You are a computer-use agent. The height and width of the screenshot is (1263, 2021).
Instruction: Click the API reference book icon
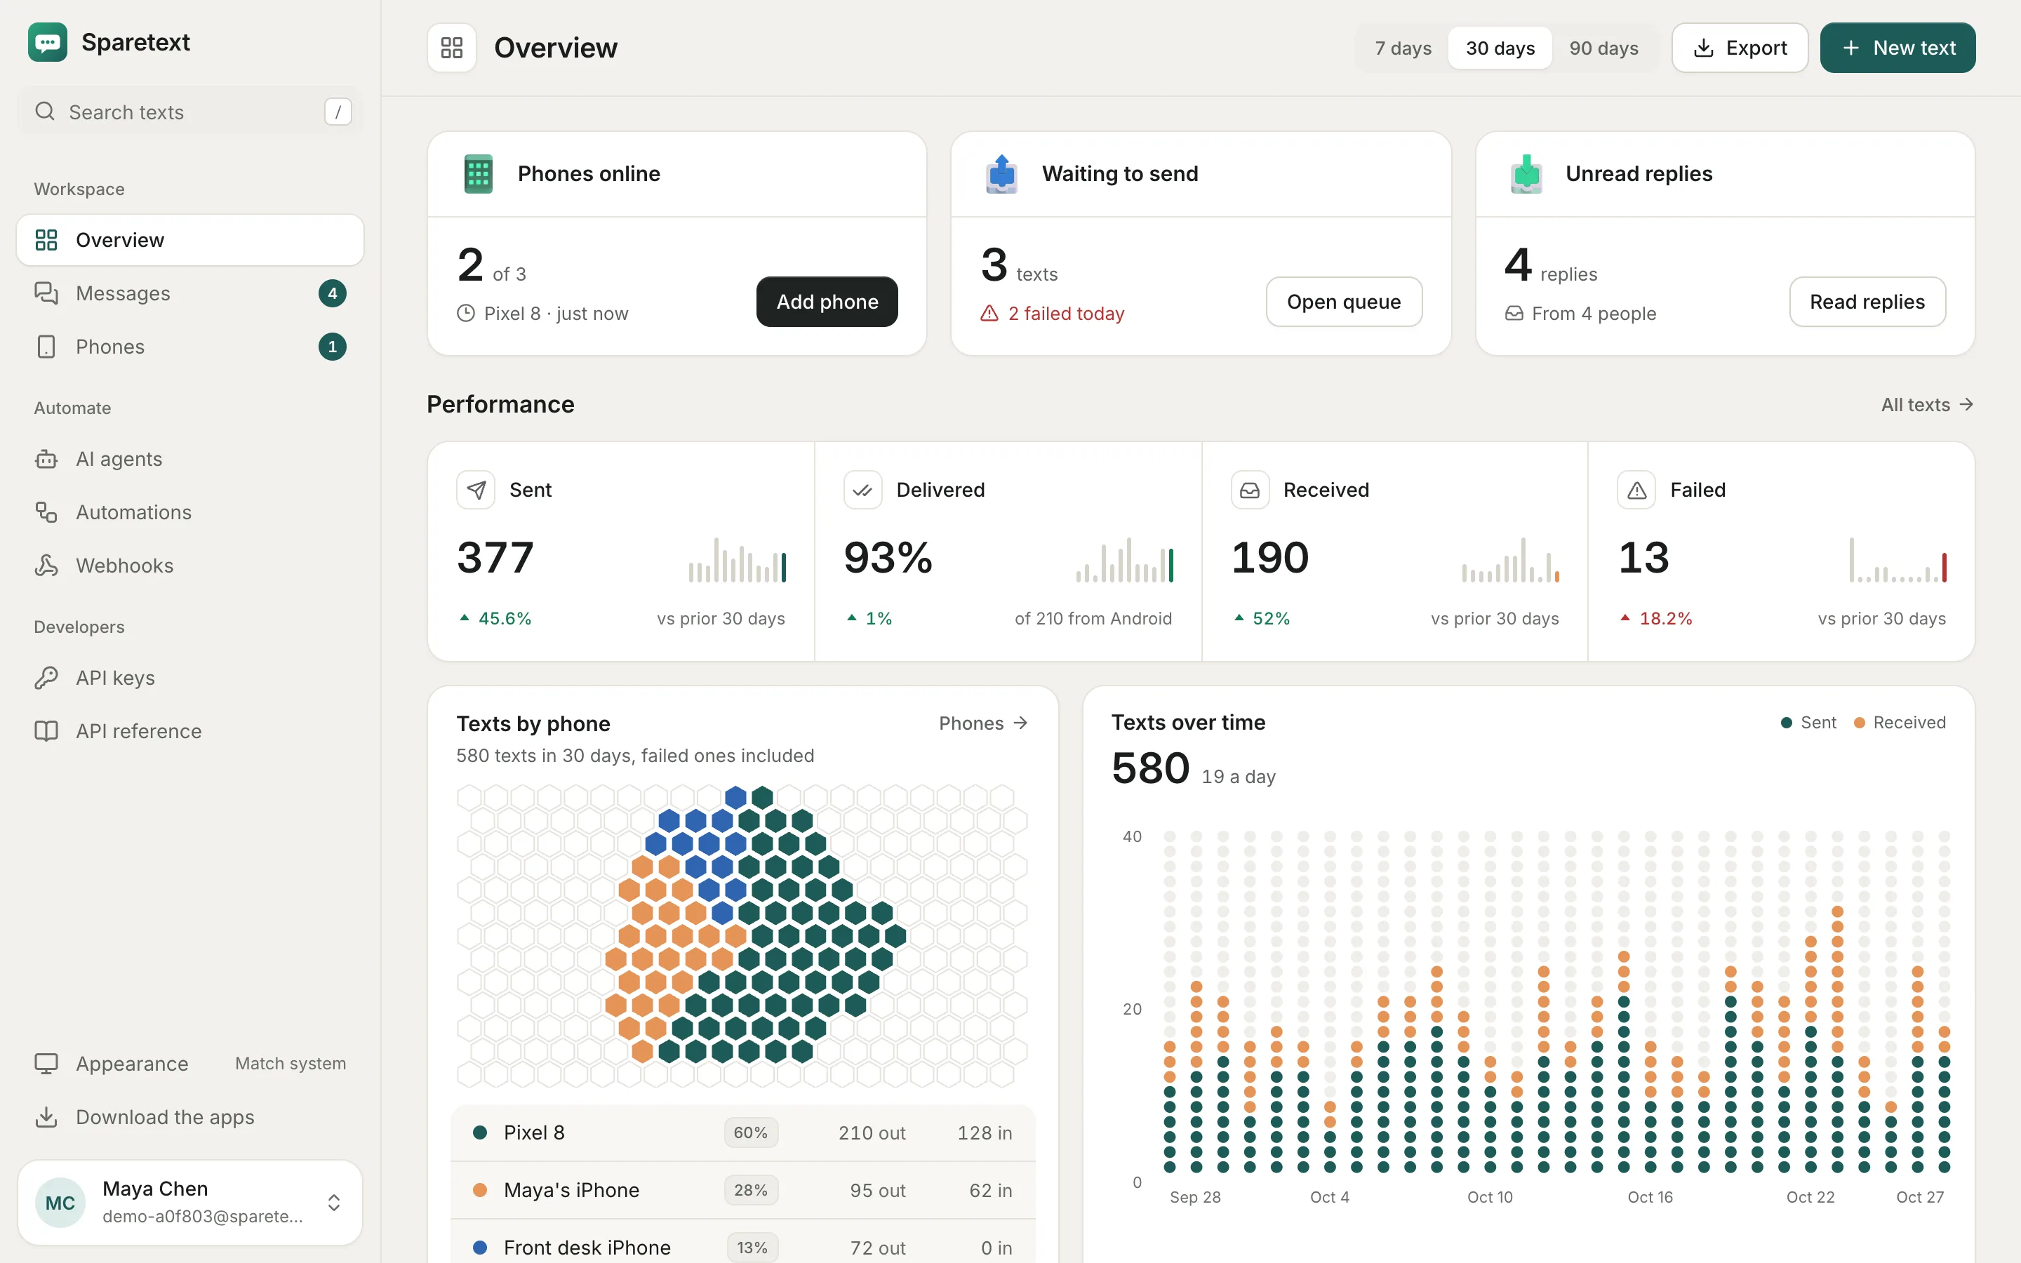pos(46,731)
